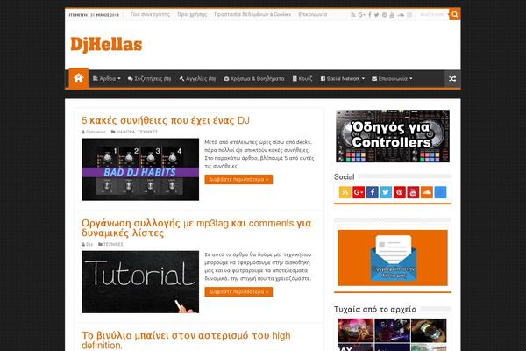Click the orange search magnifier button

454,14
